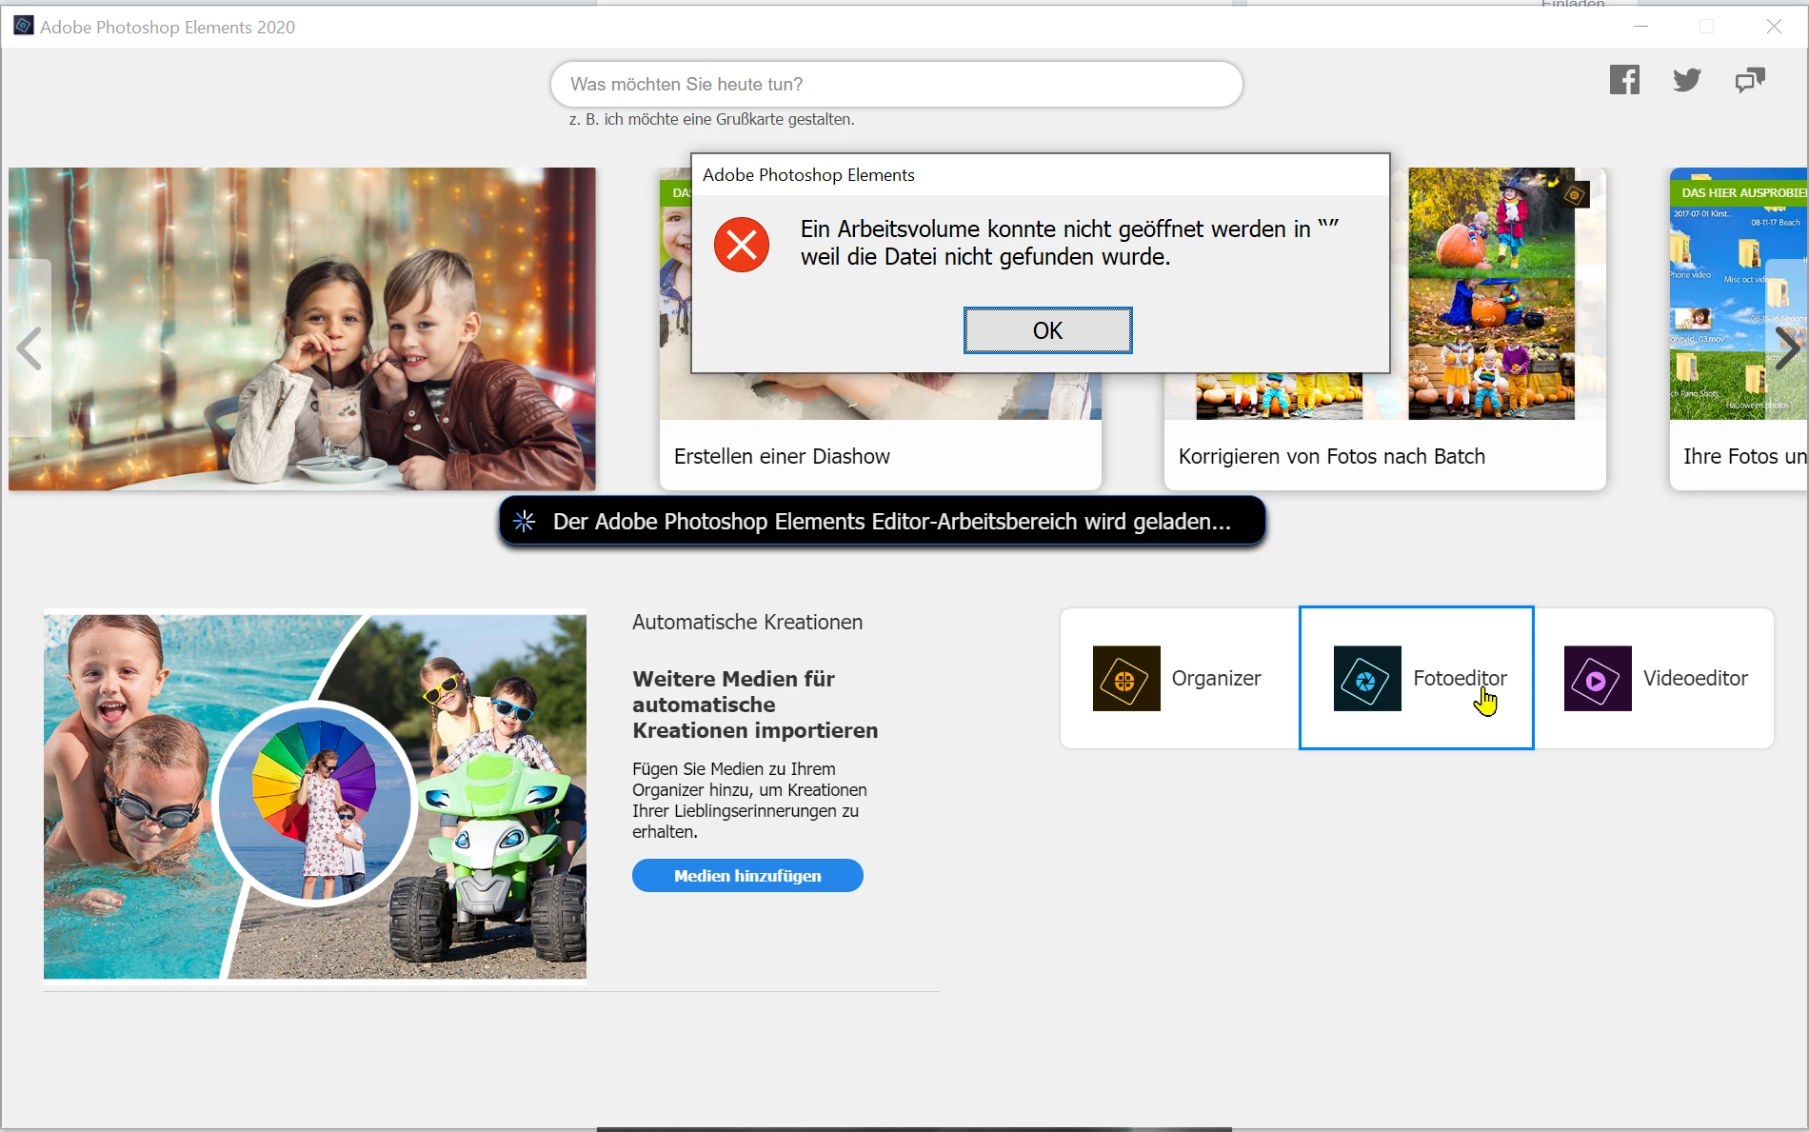This screenshot has height=1132, width=1809.
Task: Click the dialog title 'Adobe Photoshop Elements'
Action: pyautogui.click(x=808, y=175)
